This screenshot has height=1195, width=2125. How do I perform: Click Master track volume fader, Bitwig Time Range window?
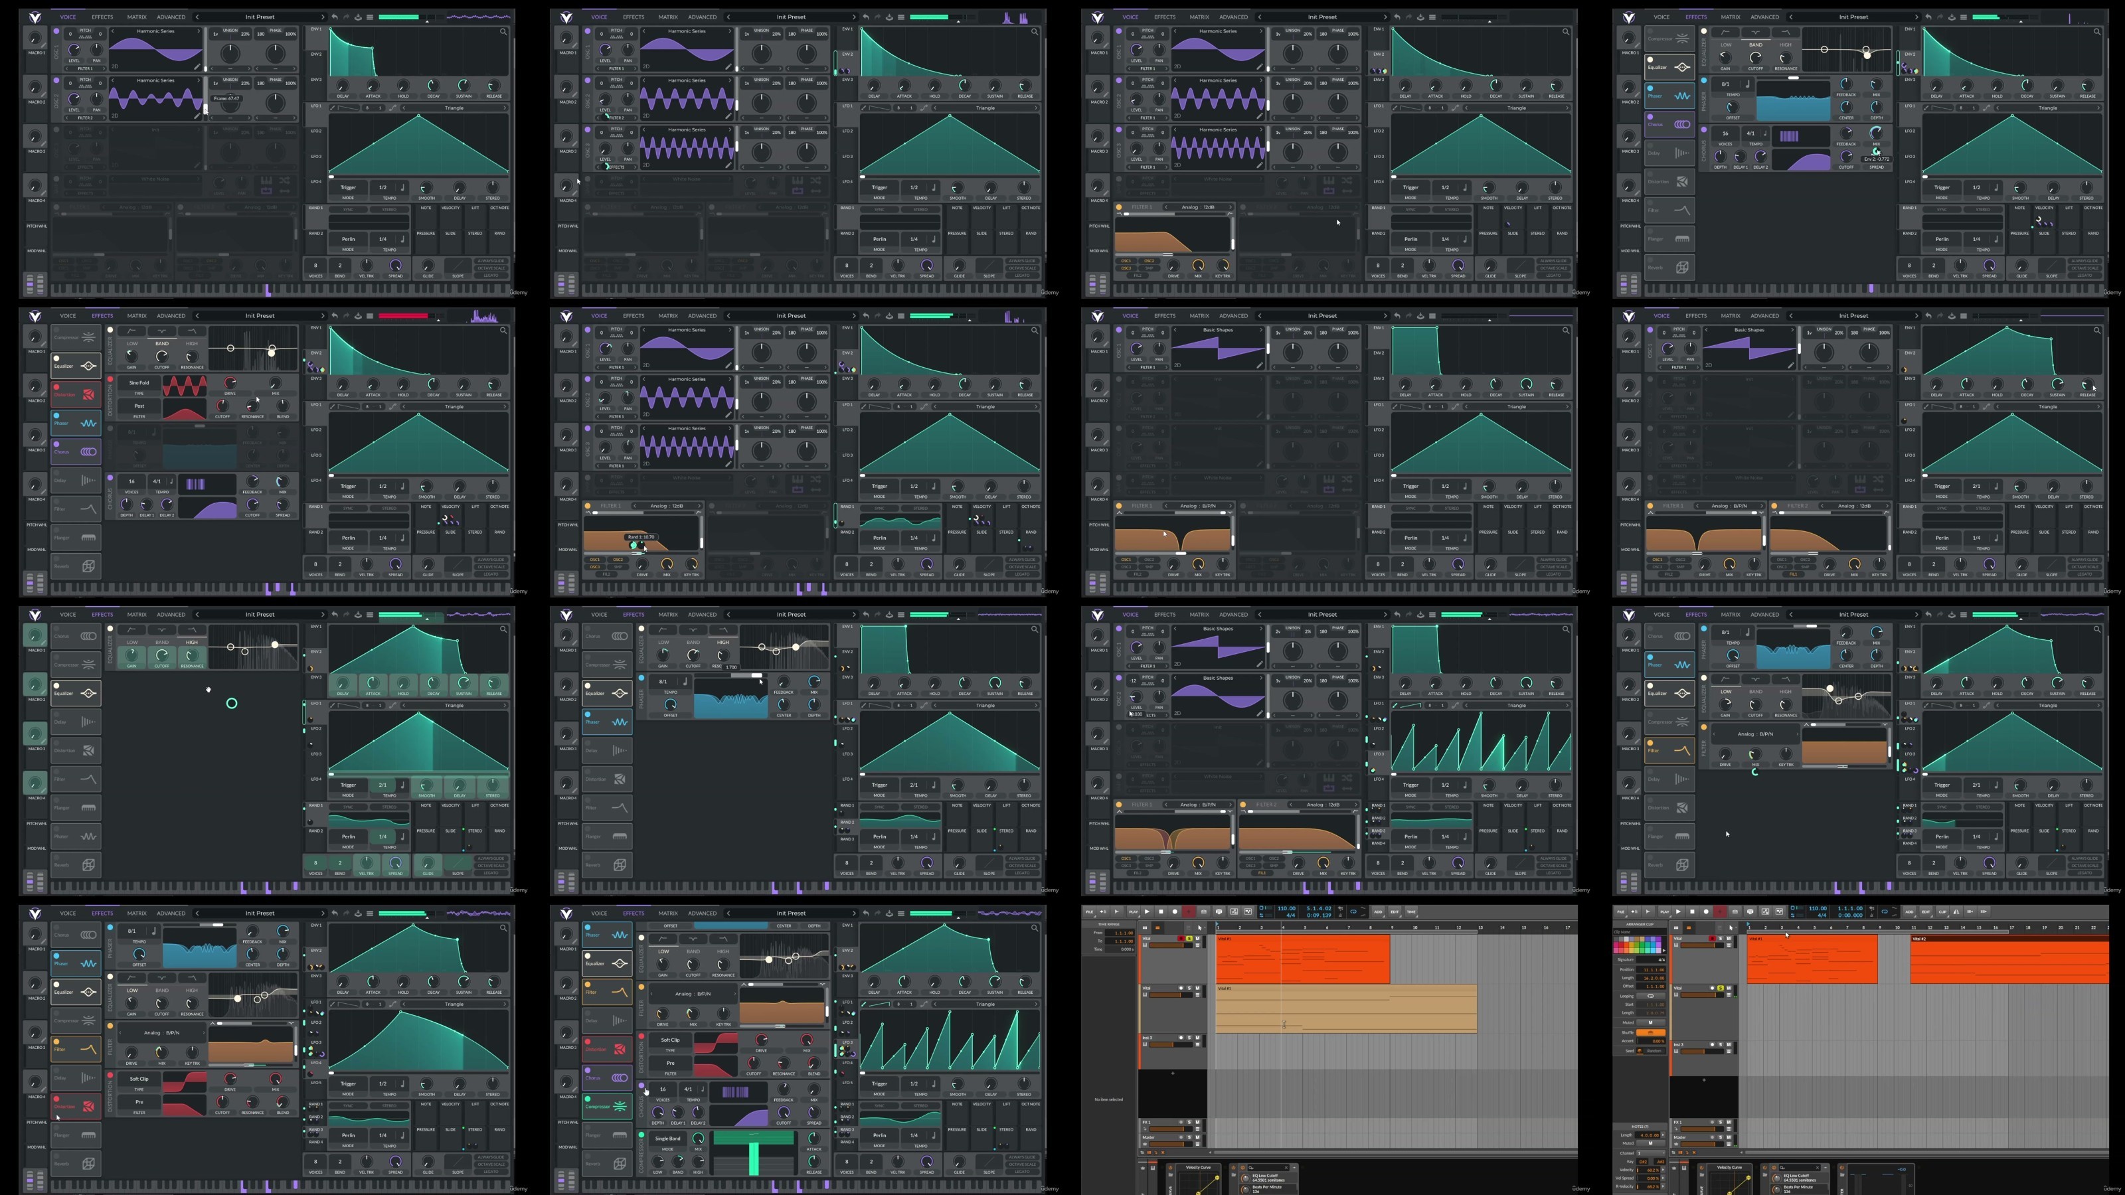(1171, 1145)
